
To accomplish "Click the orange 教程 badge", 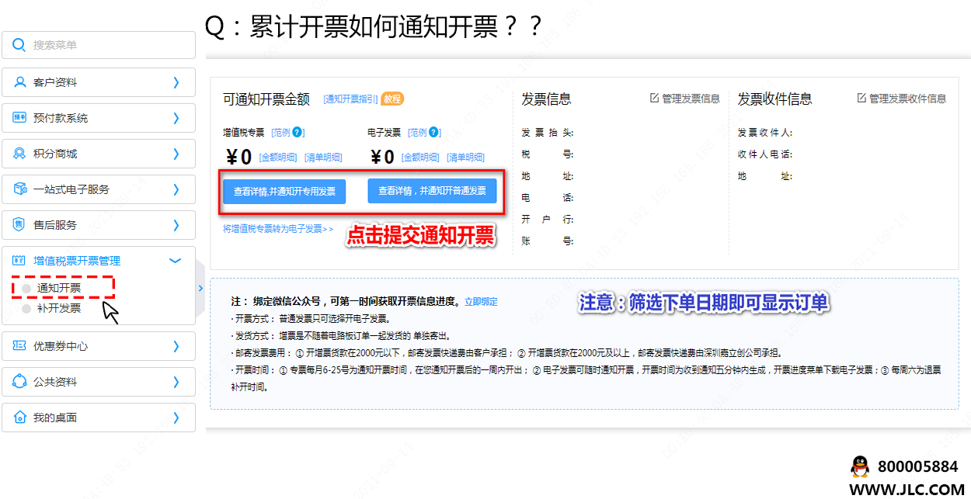I will pos(392,99).
